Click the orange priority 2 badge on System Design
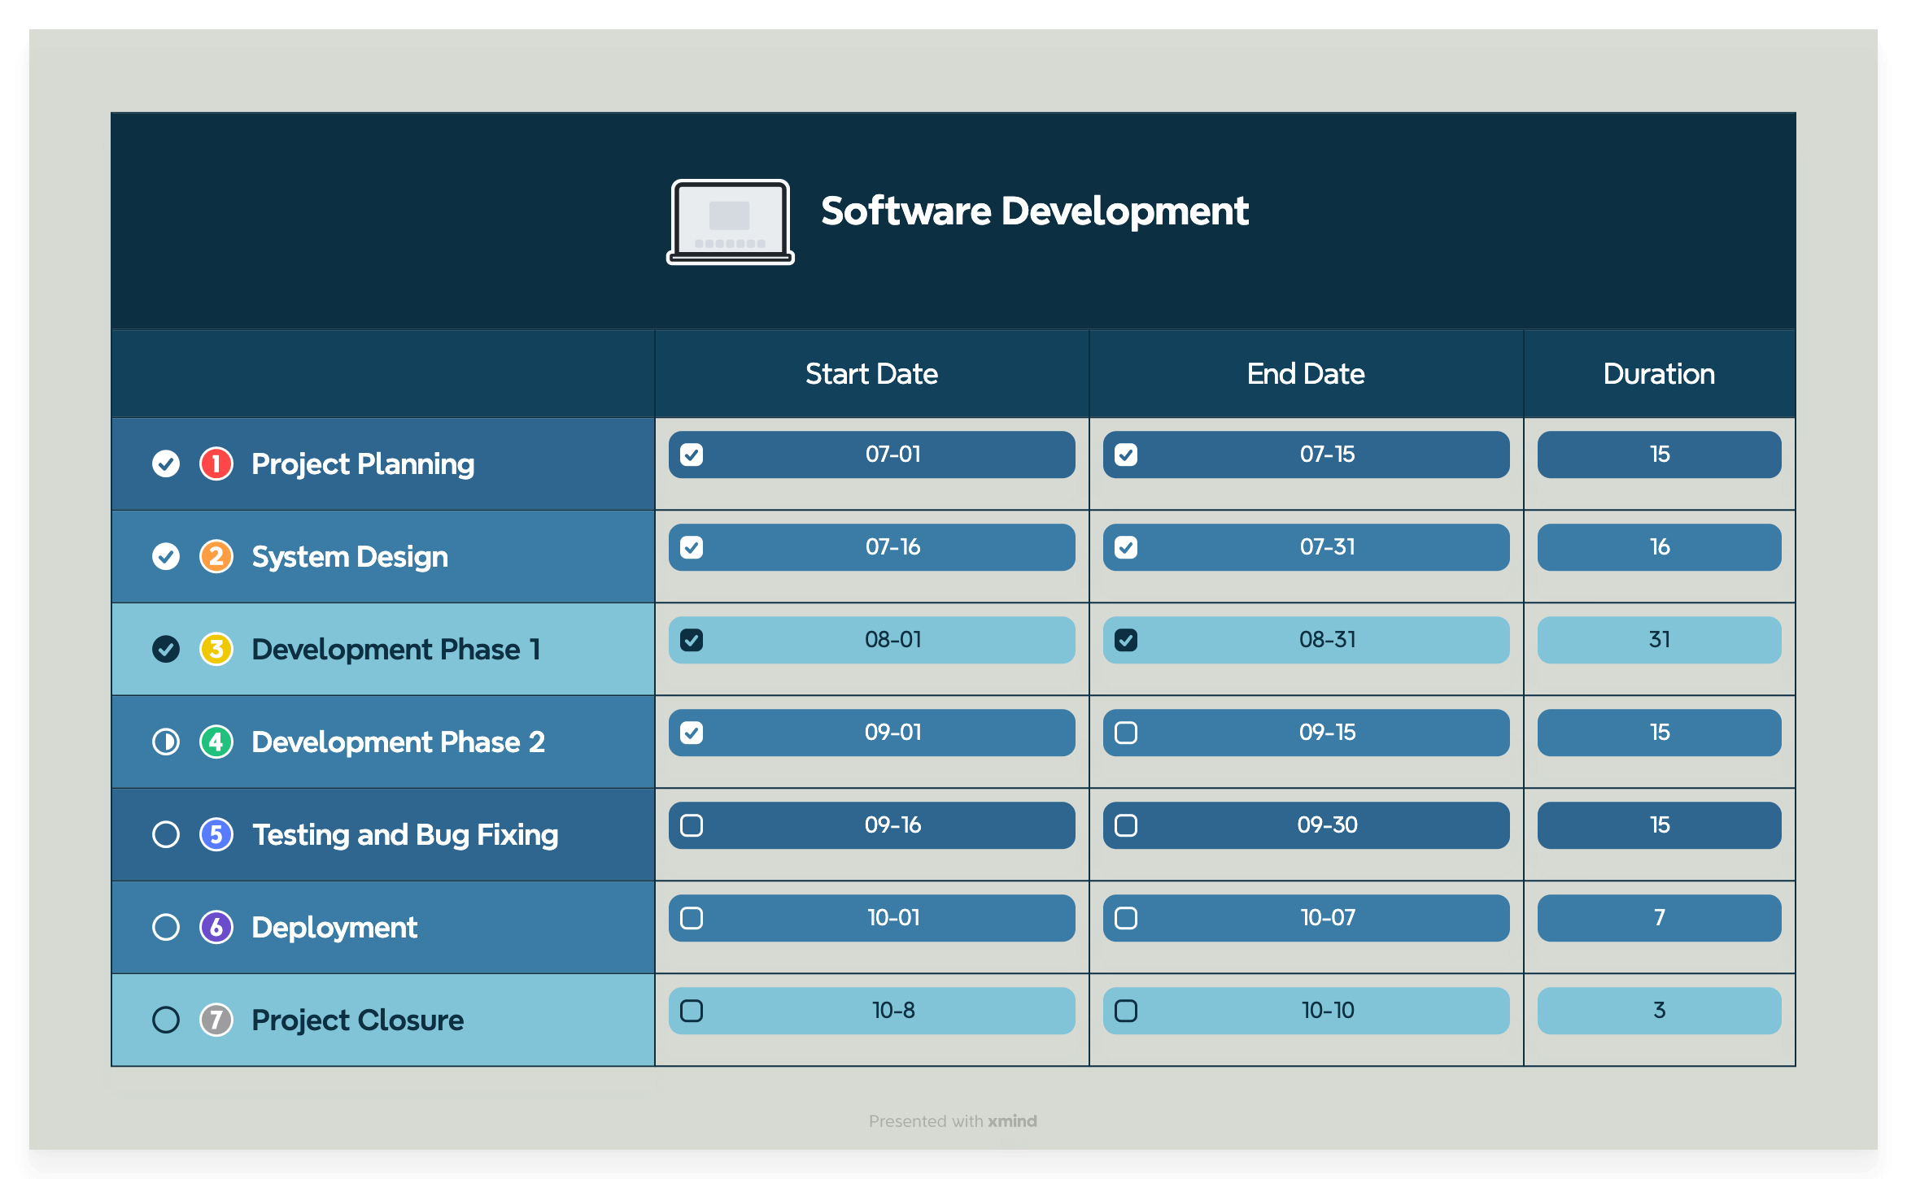 [x=216, y=556]
